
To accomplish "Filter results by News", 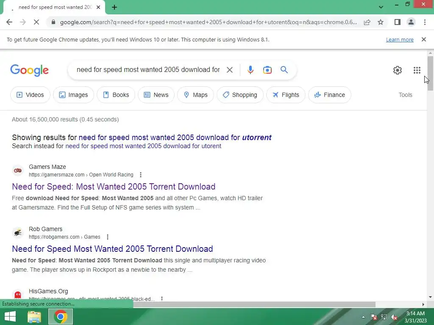I will click(156, 95).
